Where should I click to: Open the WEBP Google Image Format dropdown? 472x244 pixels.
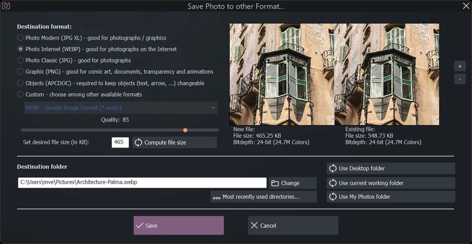coord(121,108)
